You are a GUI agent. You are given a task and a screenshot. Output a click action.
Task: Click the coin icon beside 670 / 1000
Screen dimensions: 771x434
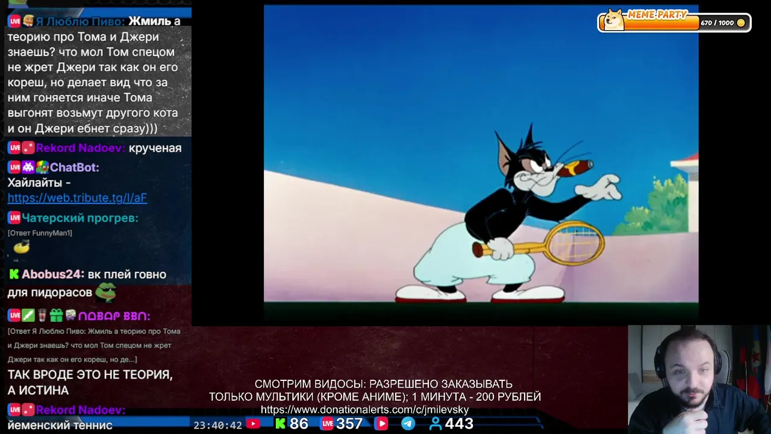[x=741, y=23]
